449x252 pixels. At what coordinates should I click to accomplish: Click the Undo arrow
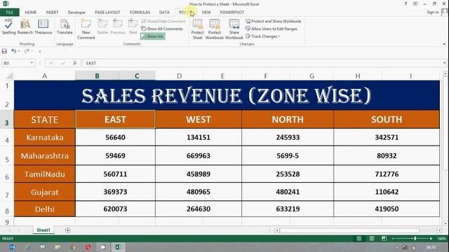[x=13, y=51]
